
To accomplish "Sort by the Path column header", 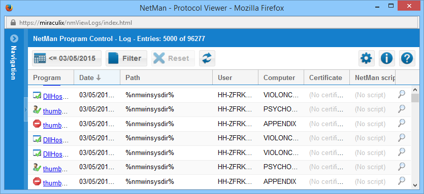I will click(167, 77).
